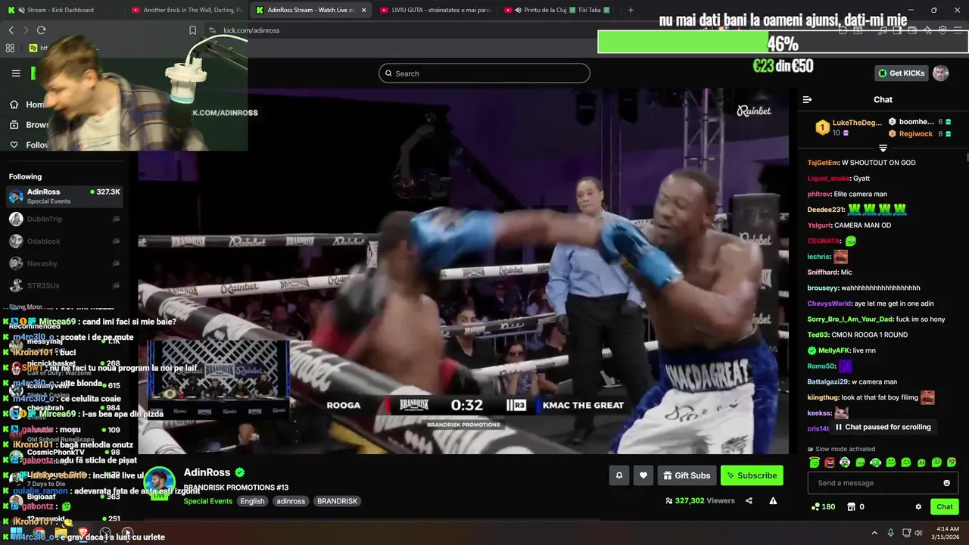This screenshot has height=545, width=969.
Task: Open Navashy in Following list
Action: click(64, 263)
